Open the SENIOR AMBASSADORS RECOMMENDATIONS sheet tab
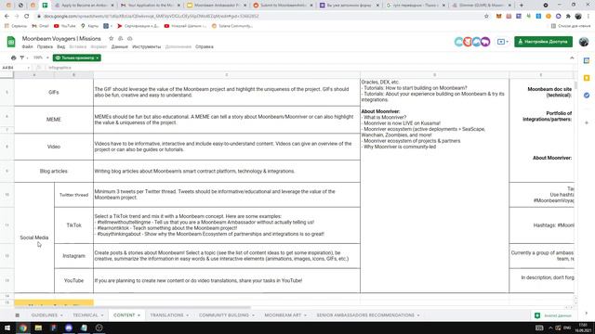The width and height of the screenshot is (595, 334). coord(365,315)
